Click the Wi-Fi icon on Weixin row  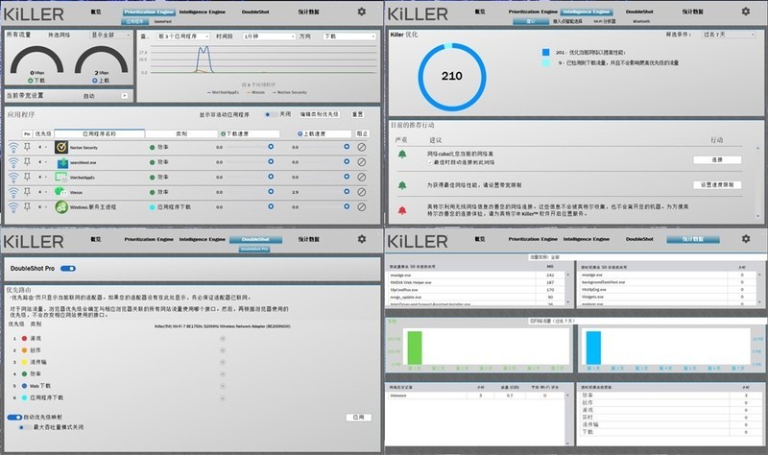pyautogui.click(x=13, y=192)
